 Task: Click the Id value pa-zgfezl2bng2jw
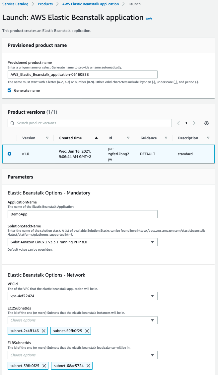119,154
